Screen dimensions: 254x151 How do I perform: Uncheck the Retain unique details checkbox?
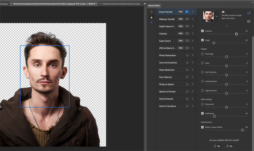[203, 127]
